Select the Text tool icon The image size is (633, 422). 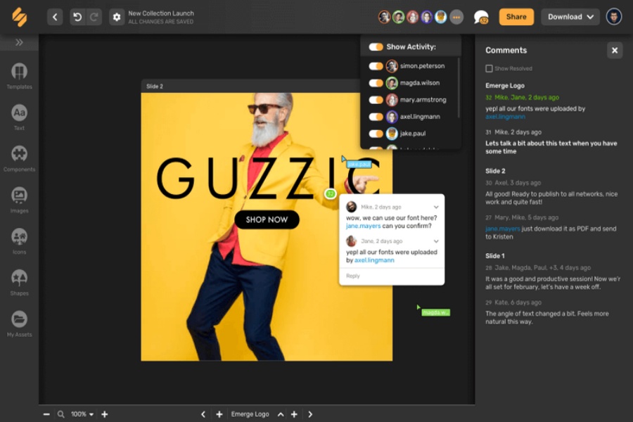click(19, 113)
